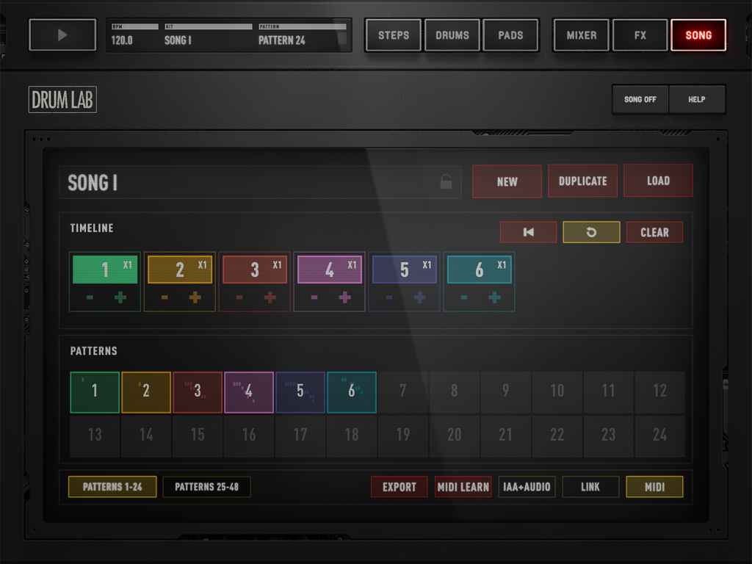The height and width of the screenshot is (564, 752).
Task: Toggle SONG OFF mode
Action: tap(640, 99)
